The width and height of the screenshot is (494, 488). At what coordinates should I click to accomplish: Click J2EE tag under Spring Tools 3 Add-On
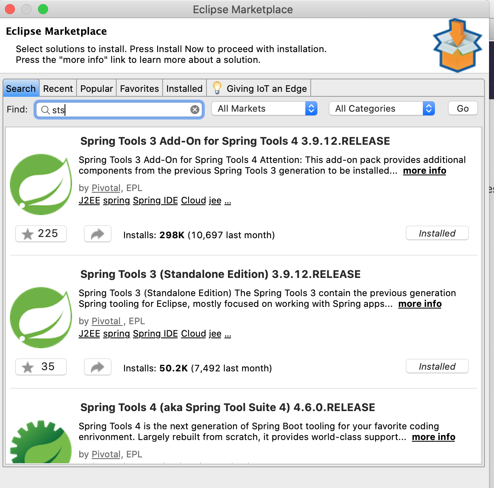click(x=89, y=201)
